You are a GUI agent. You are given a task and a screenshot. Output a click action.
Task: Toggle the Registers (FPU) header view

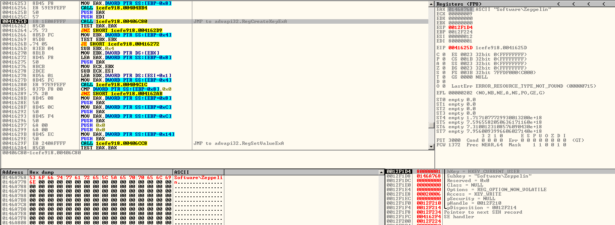[x=459, y=4]
